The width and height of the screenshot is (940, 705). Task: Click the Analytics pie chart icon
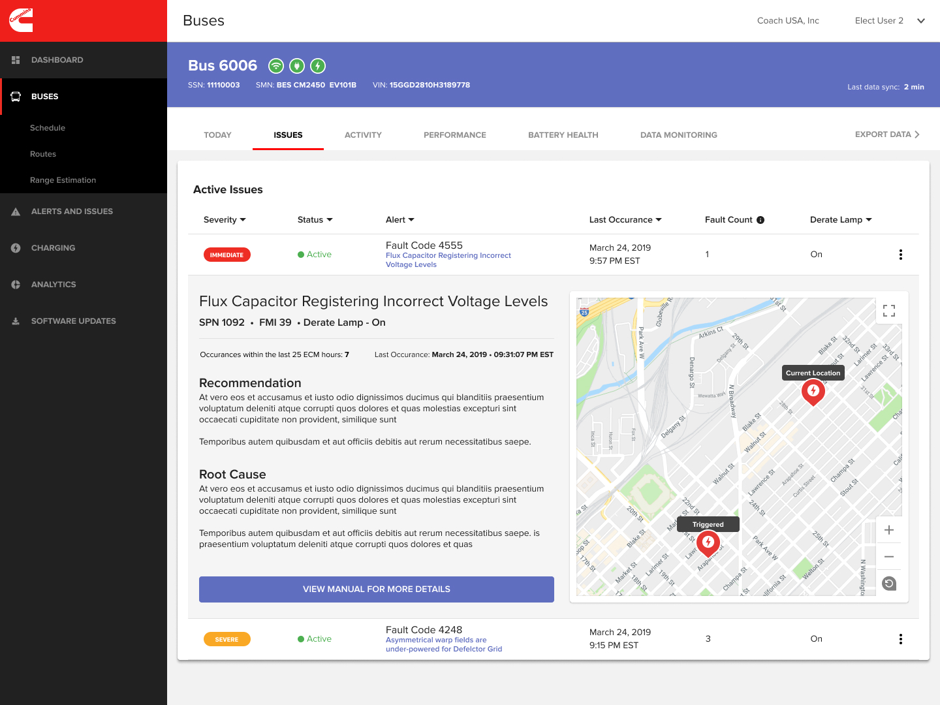click(x=16, y=285)
